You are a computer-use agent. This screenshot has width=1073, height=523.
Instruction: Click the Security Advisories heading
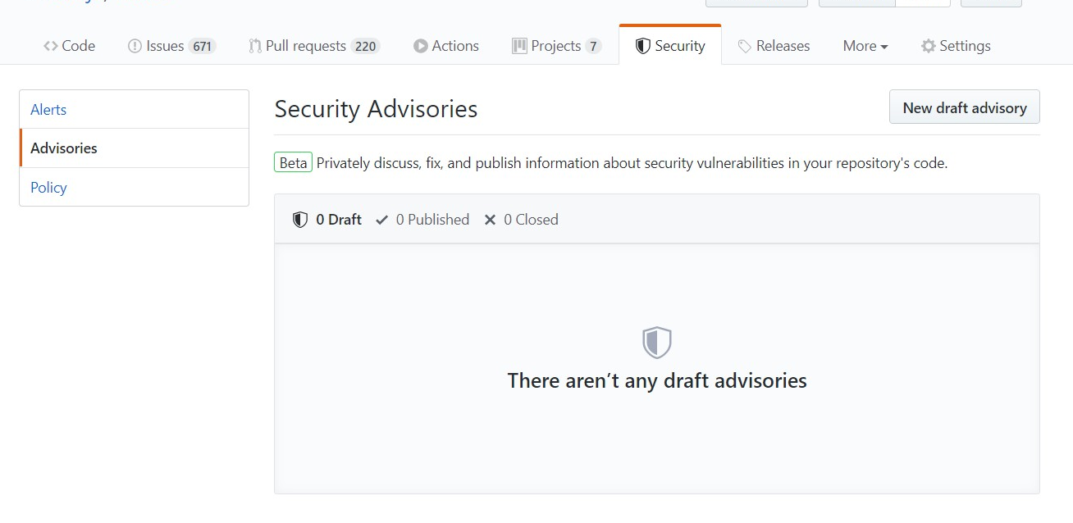click(x=376, y=109)
